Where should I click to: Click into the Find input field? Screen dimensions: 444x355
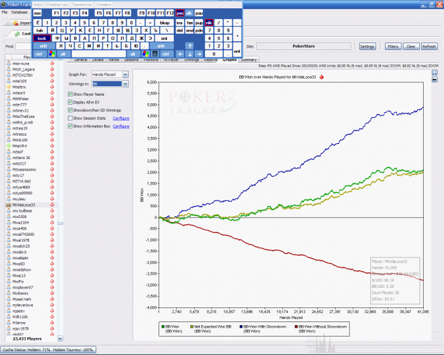point(24,46)
